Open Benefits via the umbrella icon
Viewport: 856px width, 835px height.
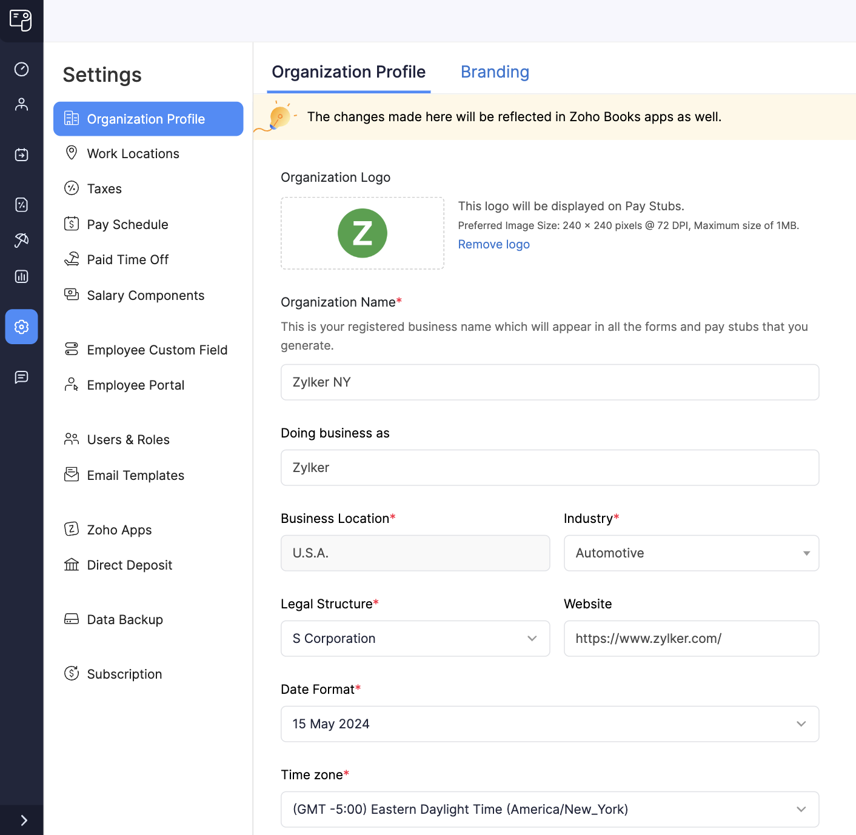click(x=21, y=240)
